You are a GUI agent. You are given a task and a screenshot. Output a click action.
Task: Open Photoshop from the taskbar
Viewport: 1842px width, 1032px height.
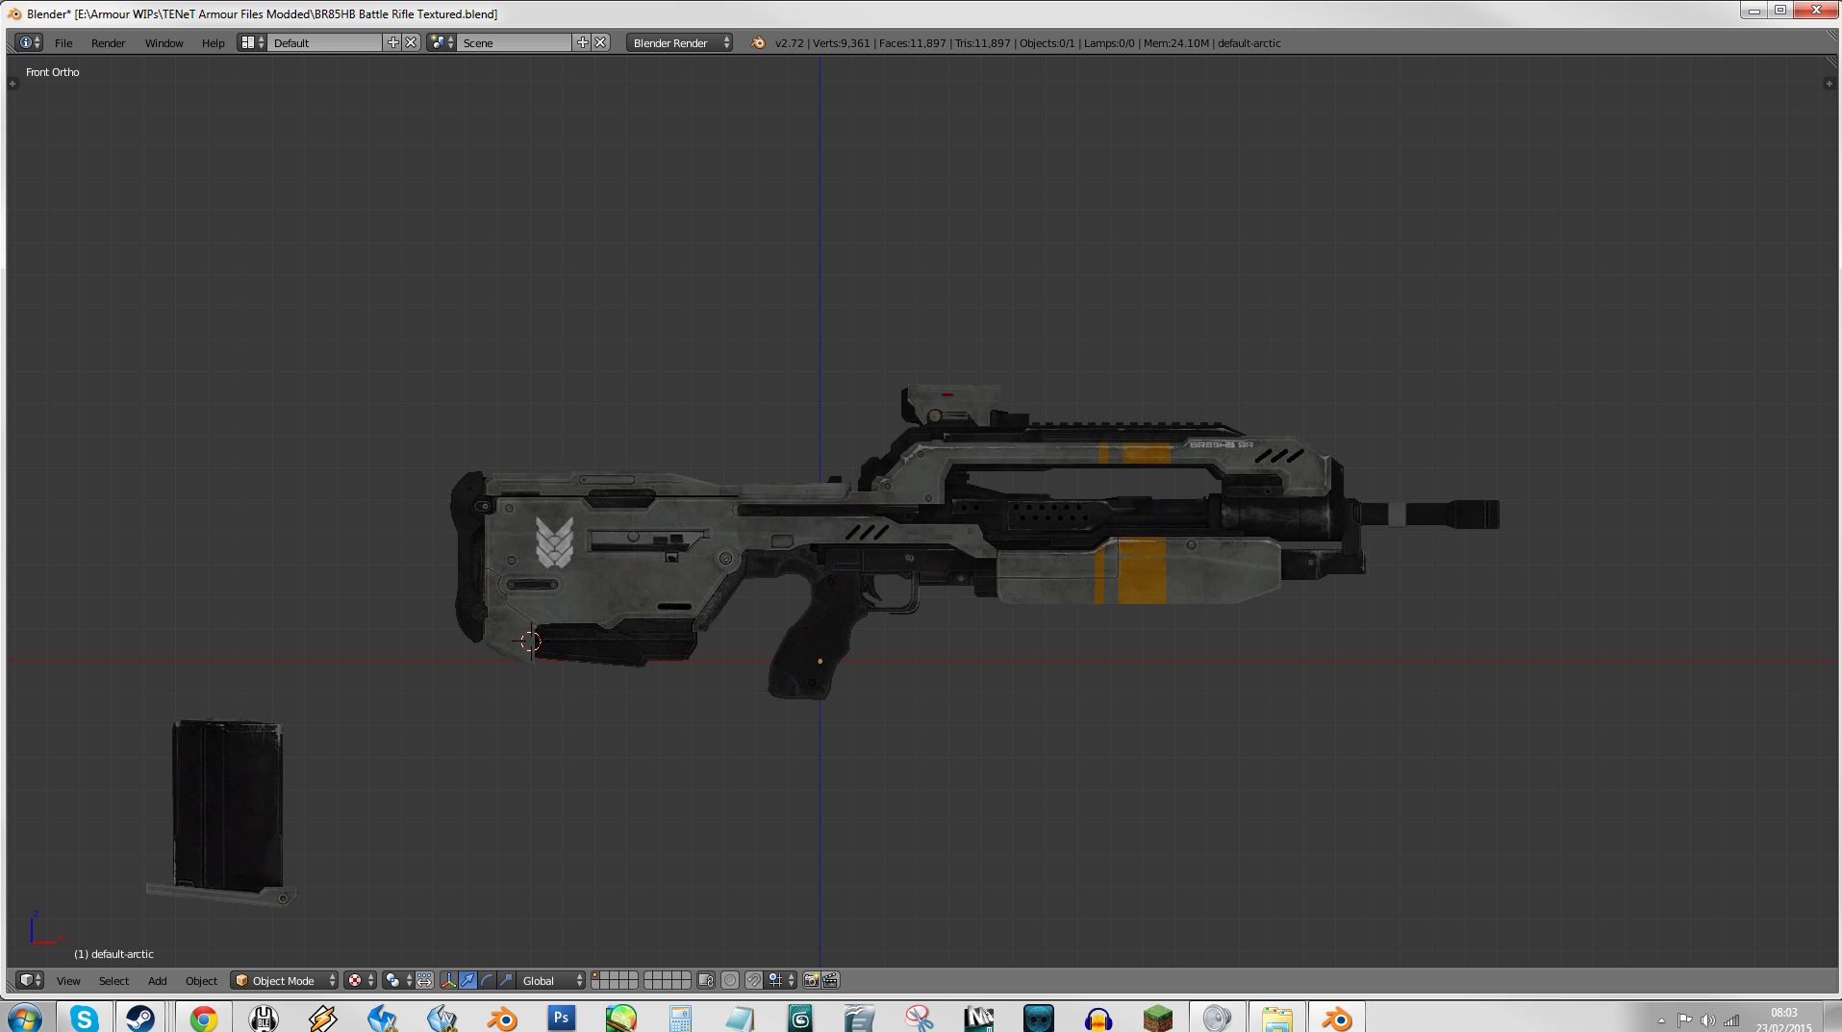562,1018
